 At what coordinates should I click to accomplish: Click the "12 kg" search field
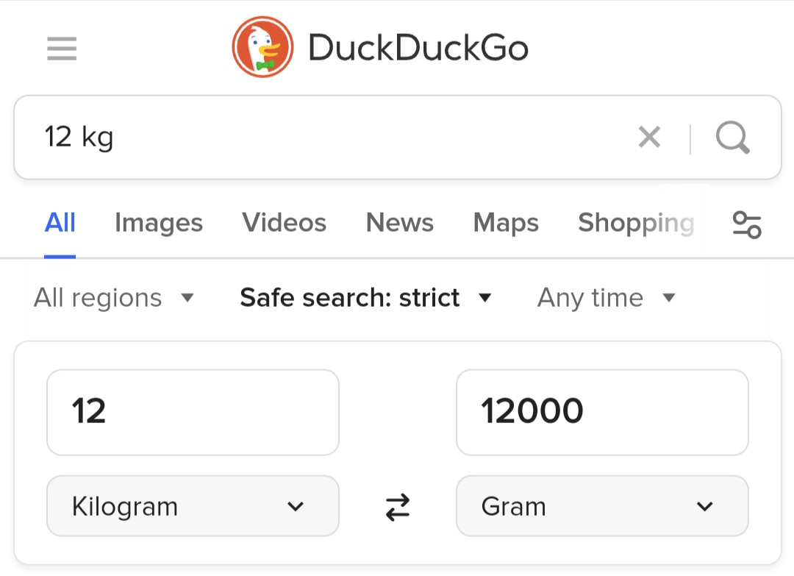pos(331,137)
